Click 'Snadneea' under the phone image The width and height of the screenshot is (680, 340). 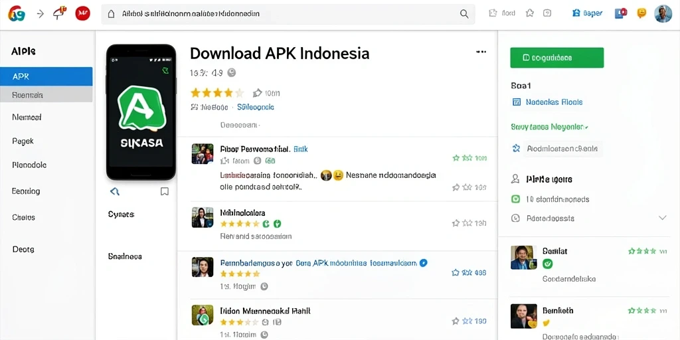[125, 256]
